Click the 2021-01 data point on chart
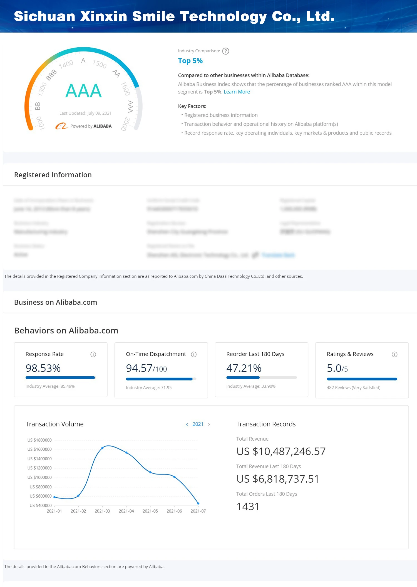The width and height of the screenshot is (417, 587). (54, 497)
